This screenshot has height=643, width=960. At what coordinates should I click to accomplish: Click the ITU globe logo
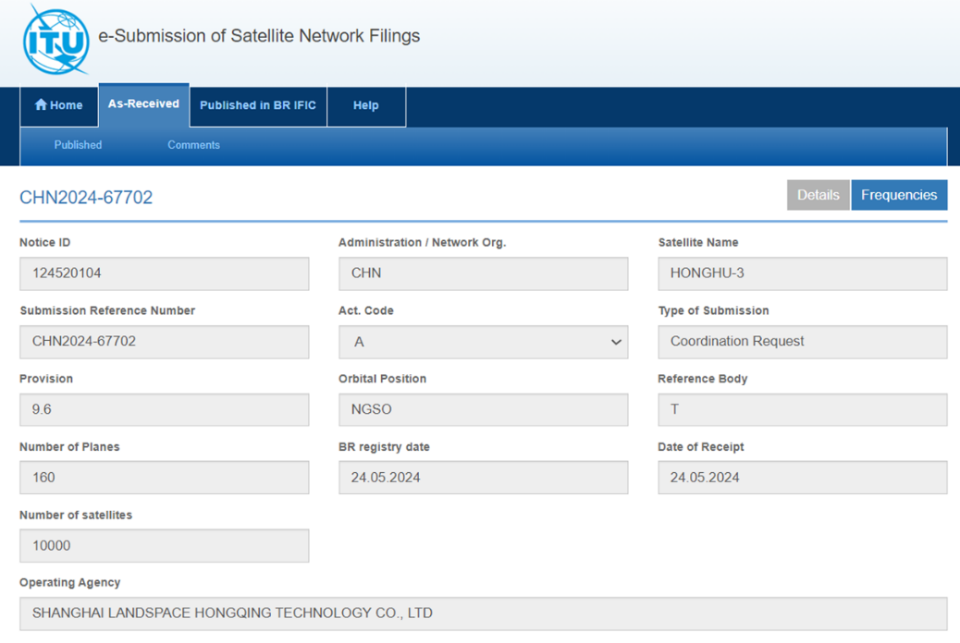[x=56, y=40]
